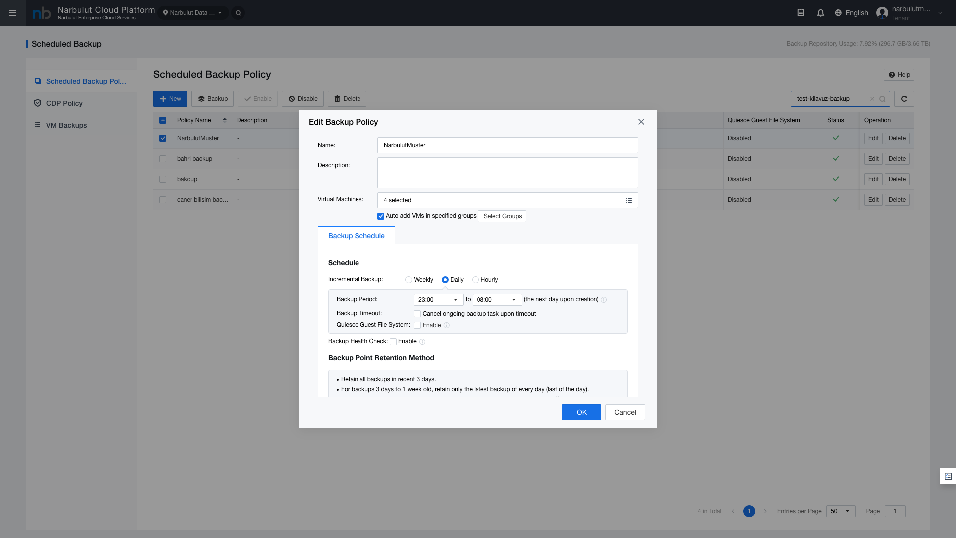Click the status checkmark for bakcup
Viewport: 956px width, 538px height.
click(836, 179)
